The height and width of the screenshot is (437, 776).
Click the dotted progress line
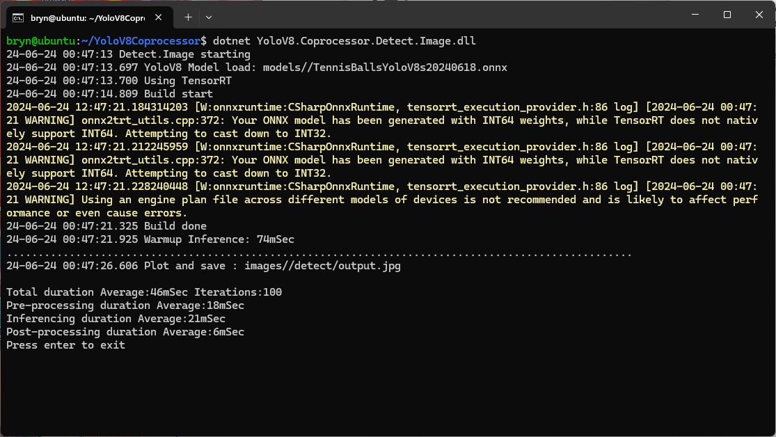pos(319,253)
